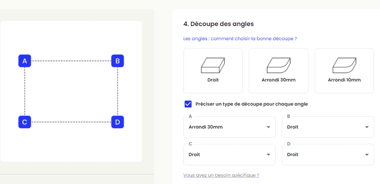Click the dropdown arrow for angle A
The height and width of the screenshot is (184, 380).
pos(268,127)
